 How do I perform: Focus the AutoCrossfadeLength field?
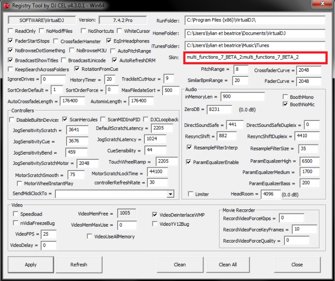click(73, 101)
